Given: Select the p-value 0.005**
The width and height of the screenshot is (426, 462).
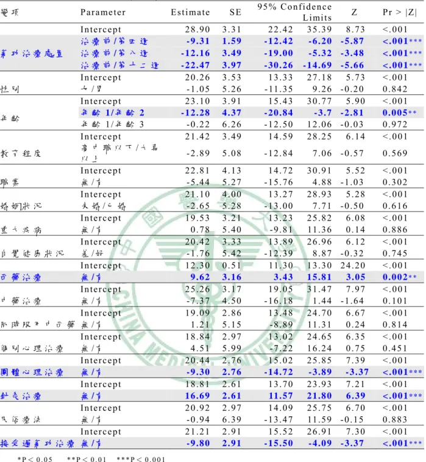Looking at the screenshot, I should [x=399, y=113].
